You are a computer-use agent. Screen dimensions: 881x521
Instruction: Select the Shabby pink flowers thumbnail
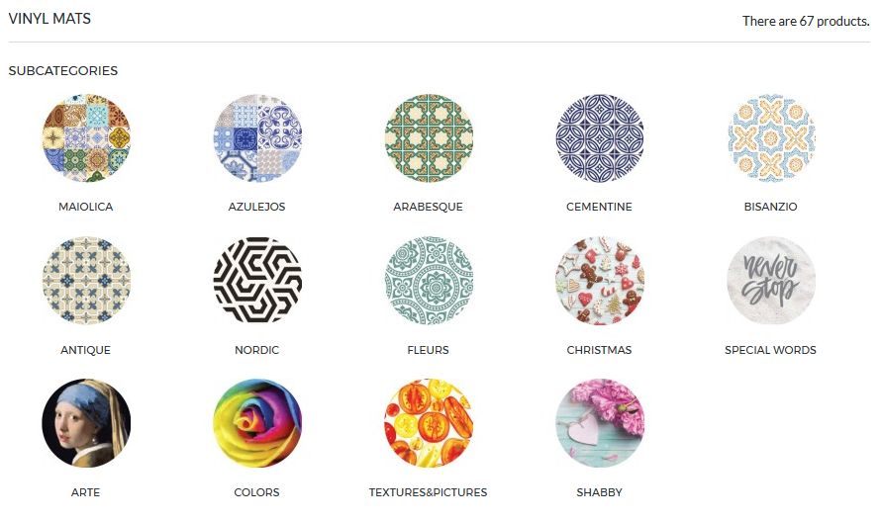600,423
